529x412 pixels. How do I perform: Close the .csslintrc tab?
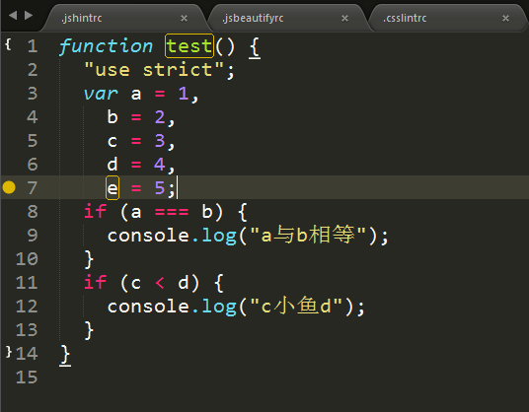pyautogui.click(x=505, y=18)
